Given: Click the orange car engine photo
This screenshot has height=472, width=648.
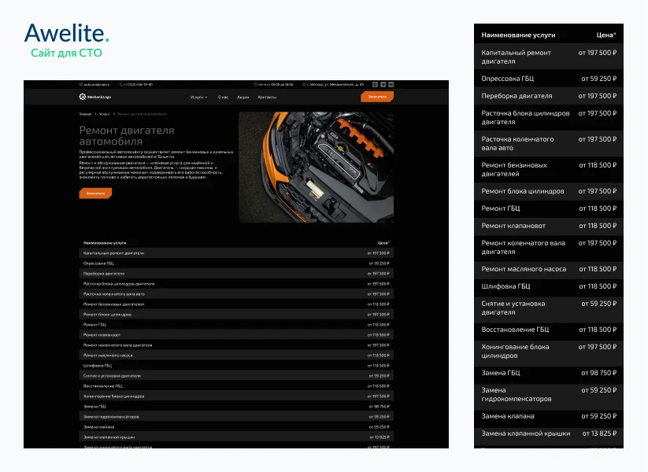Looking at the screenshot, I should (317, 167).
